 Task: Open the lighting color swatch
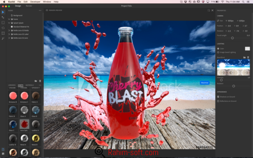(247, 48)
